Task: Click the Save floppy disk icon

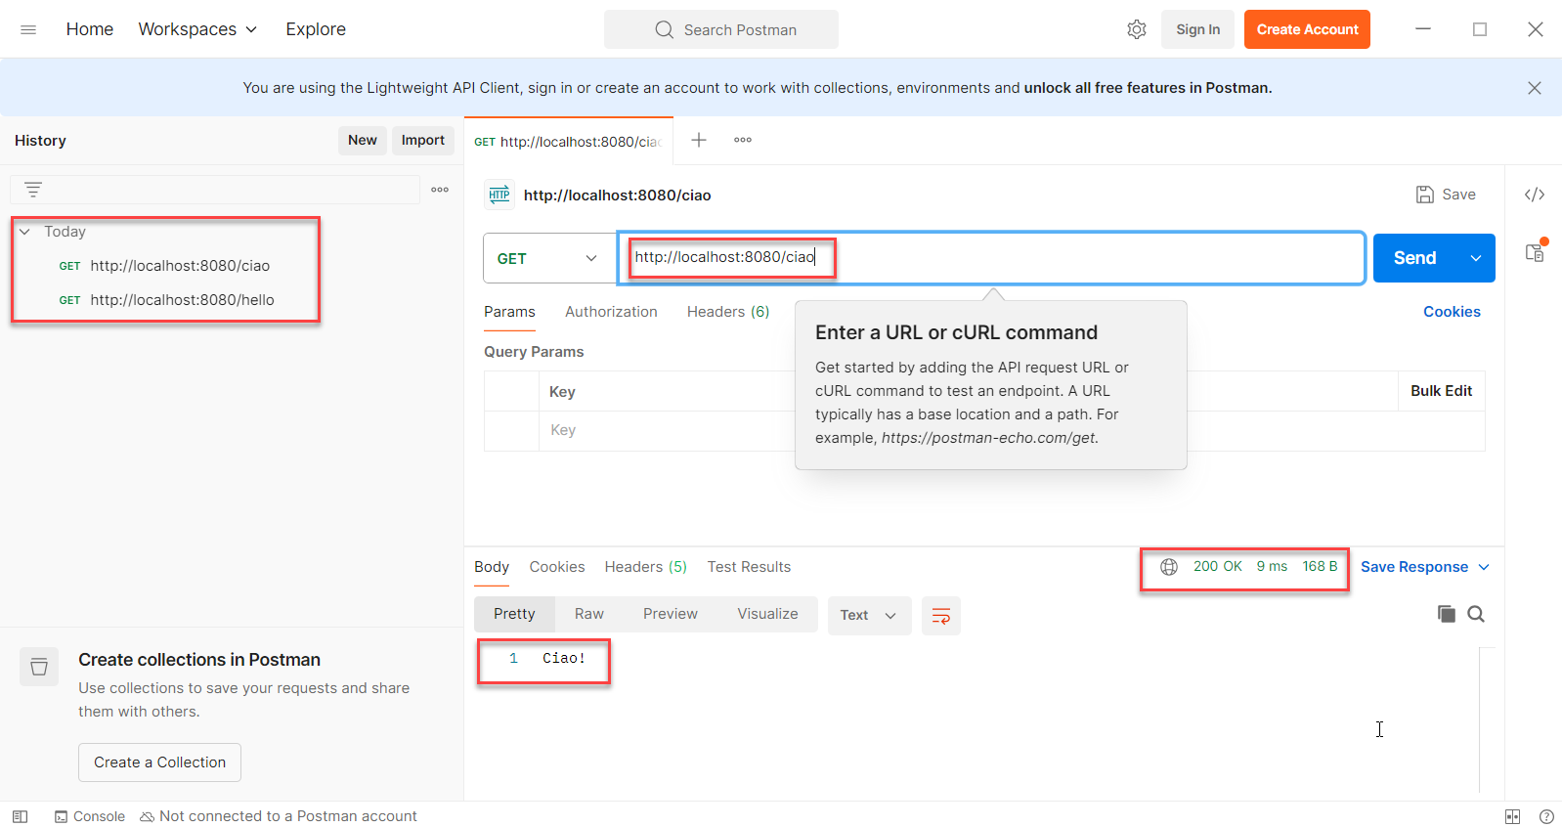Action: tap(1425, 195)
